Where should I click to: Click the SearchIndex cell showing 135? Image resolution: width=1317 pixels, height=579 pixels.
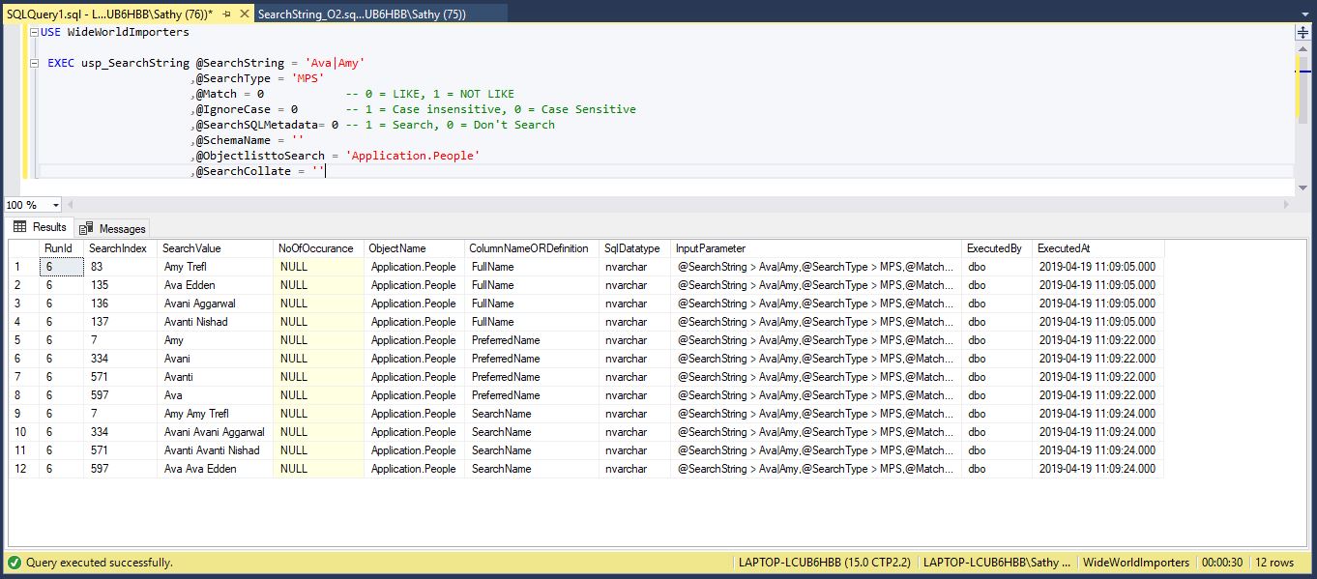[x=120, y=285]
